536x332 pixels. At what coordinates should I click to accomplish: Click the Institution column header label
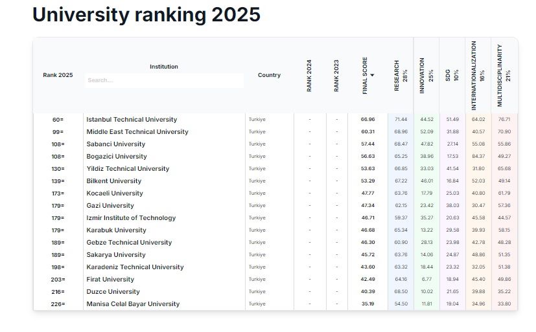[164, 67]
